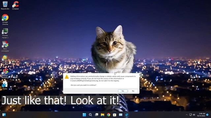Open the network display tray icon
The image size is (211, 118).
(191, 115)
